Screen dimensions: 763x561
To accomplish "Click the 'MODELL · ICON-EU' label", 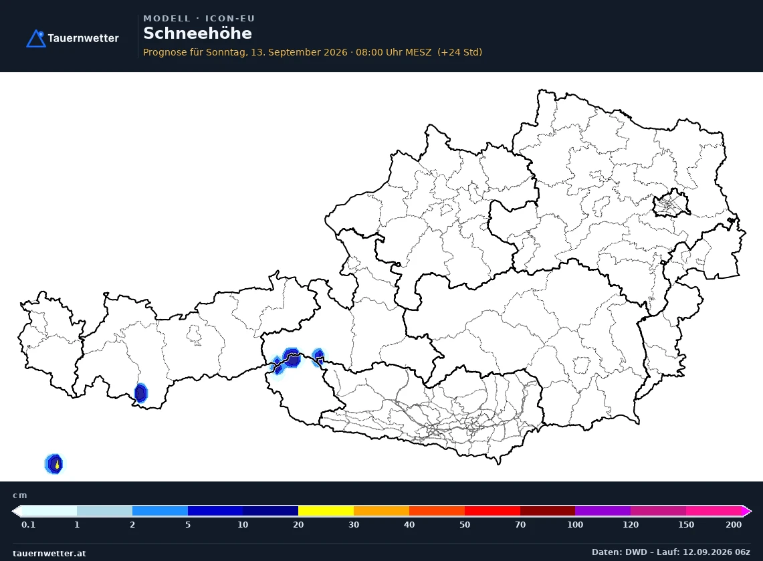I will pyautogui.click(x=199, y=19).
